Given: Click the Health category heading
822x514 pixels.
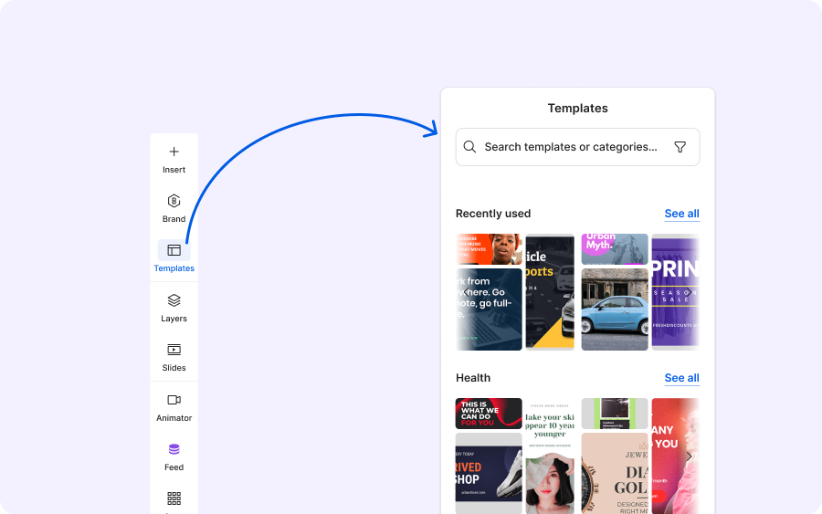Looking at the screenshot, I should [x=473, y=378].
